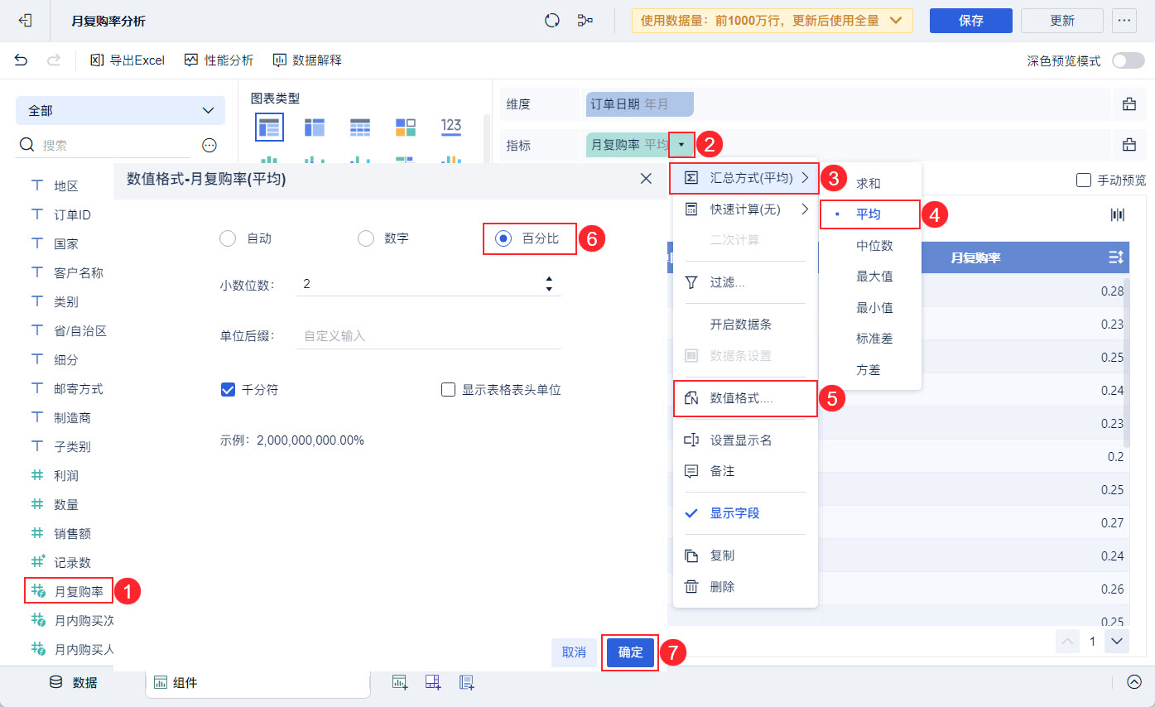
Task: Select the 月复购率 field in the list
Action: pyautogui.click(x=69, y=592)
